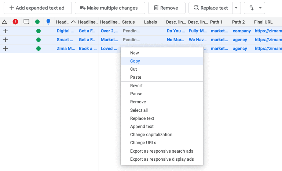282x171 pixels.
Task: Click green status dot on Digital row
Action: (x=38, y=31)
